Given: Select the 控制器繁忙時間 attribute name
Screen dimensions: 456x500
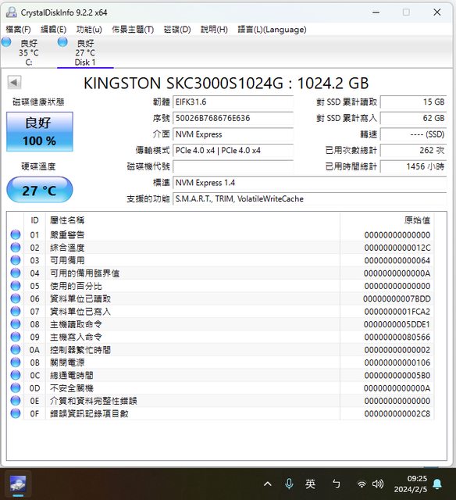Looking at the screenshot, I should click(80, 350).
